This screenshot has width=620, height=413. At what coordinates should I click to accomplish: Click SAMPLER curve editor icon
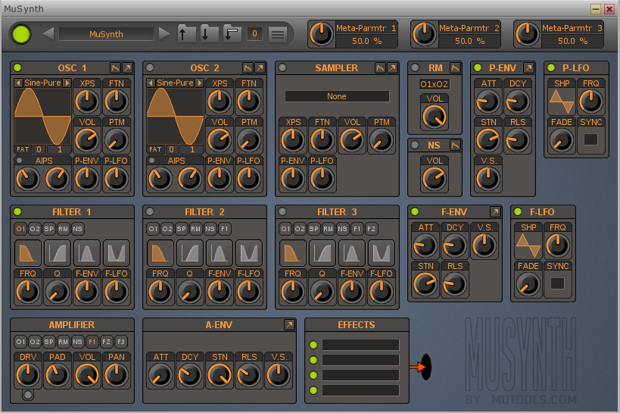380,67
